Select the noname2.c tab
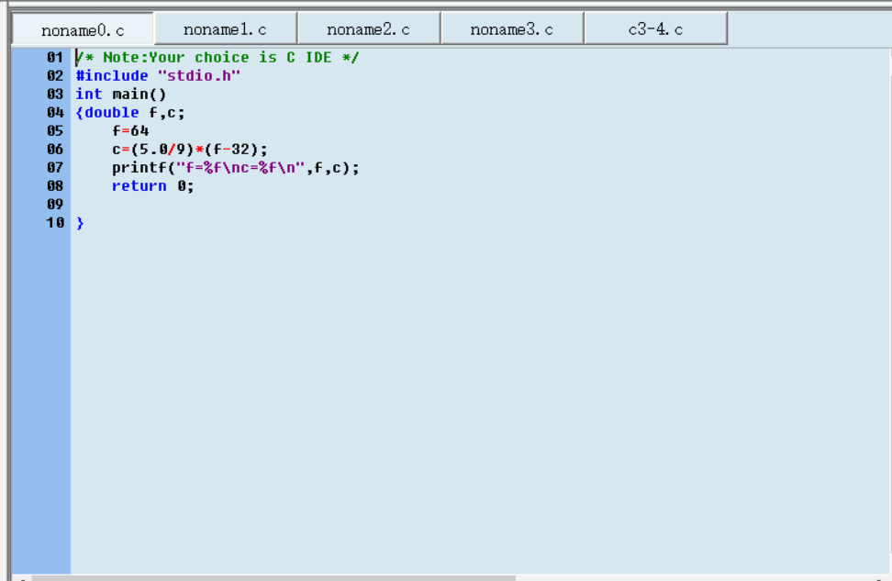The width and height of the screenshot is (892, 581). (369, 28)
